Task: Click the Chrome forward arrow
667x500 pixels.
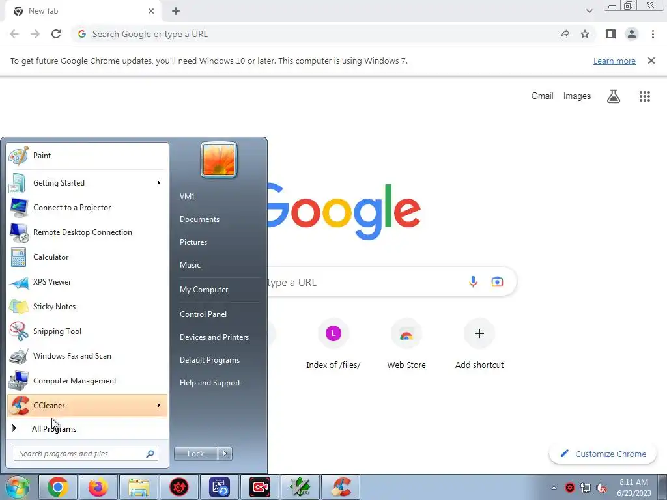Action: pyautogui.click(x=35, y=34)
